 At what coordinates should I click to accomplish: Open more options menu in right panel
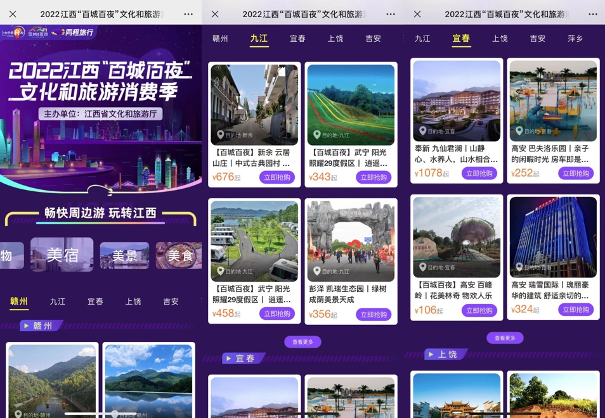click(x=593, y=15)
